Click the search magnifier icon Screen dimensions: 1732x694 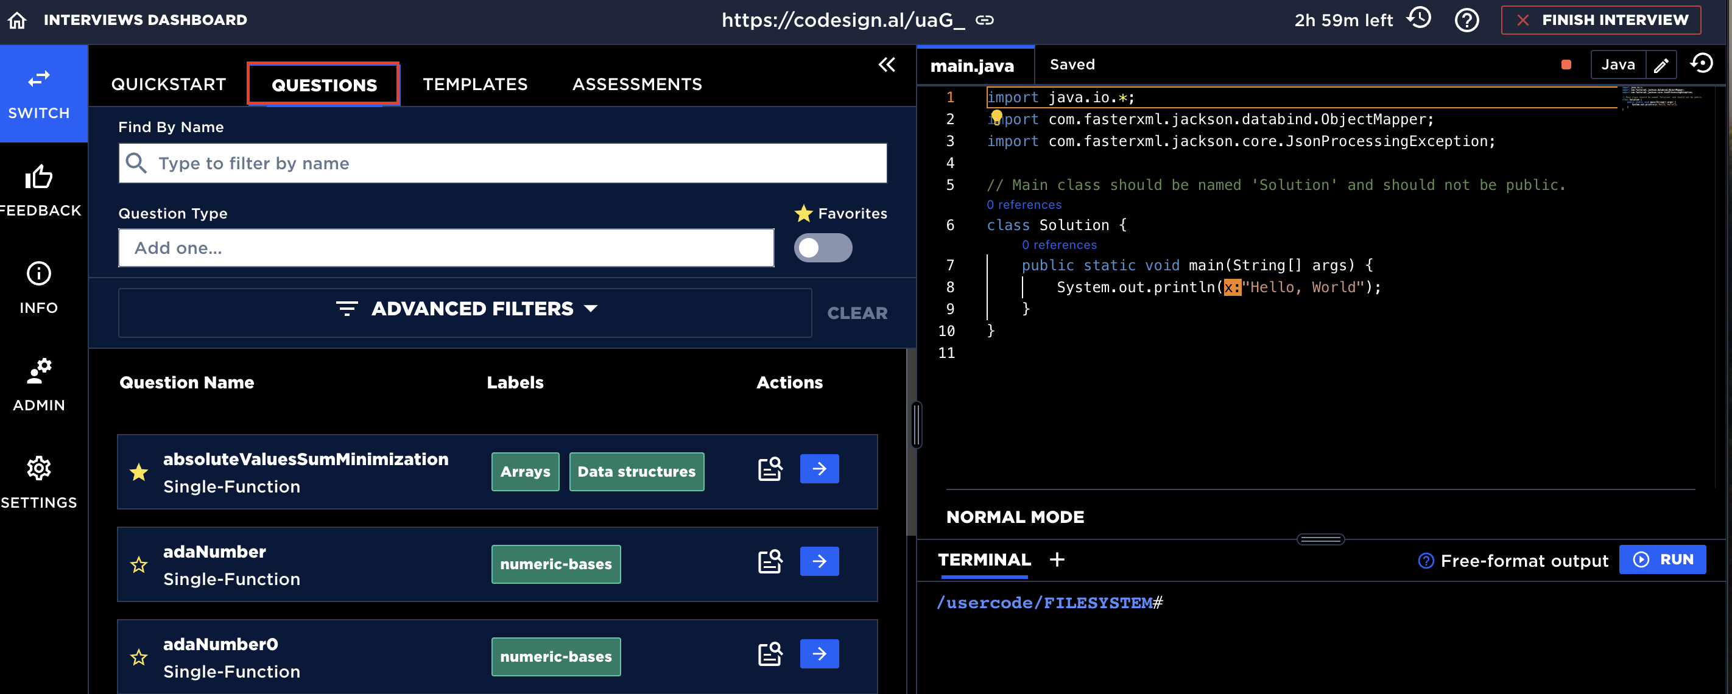pyautogui.click(x=136, y=163)
